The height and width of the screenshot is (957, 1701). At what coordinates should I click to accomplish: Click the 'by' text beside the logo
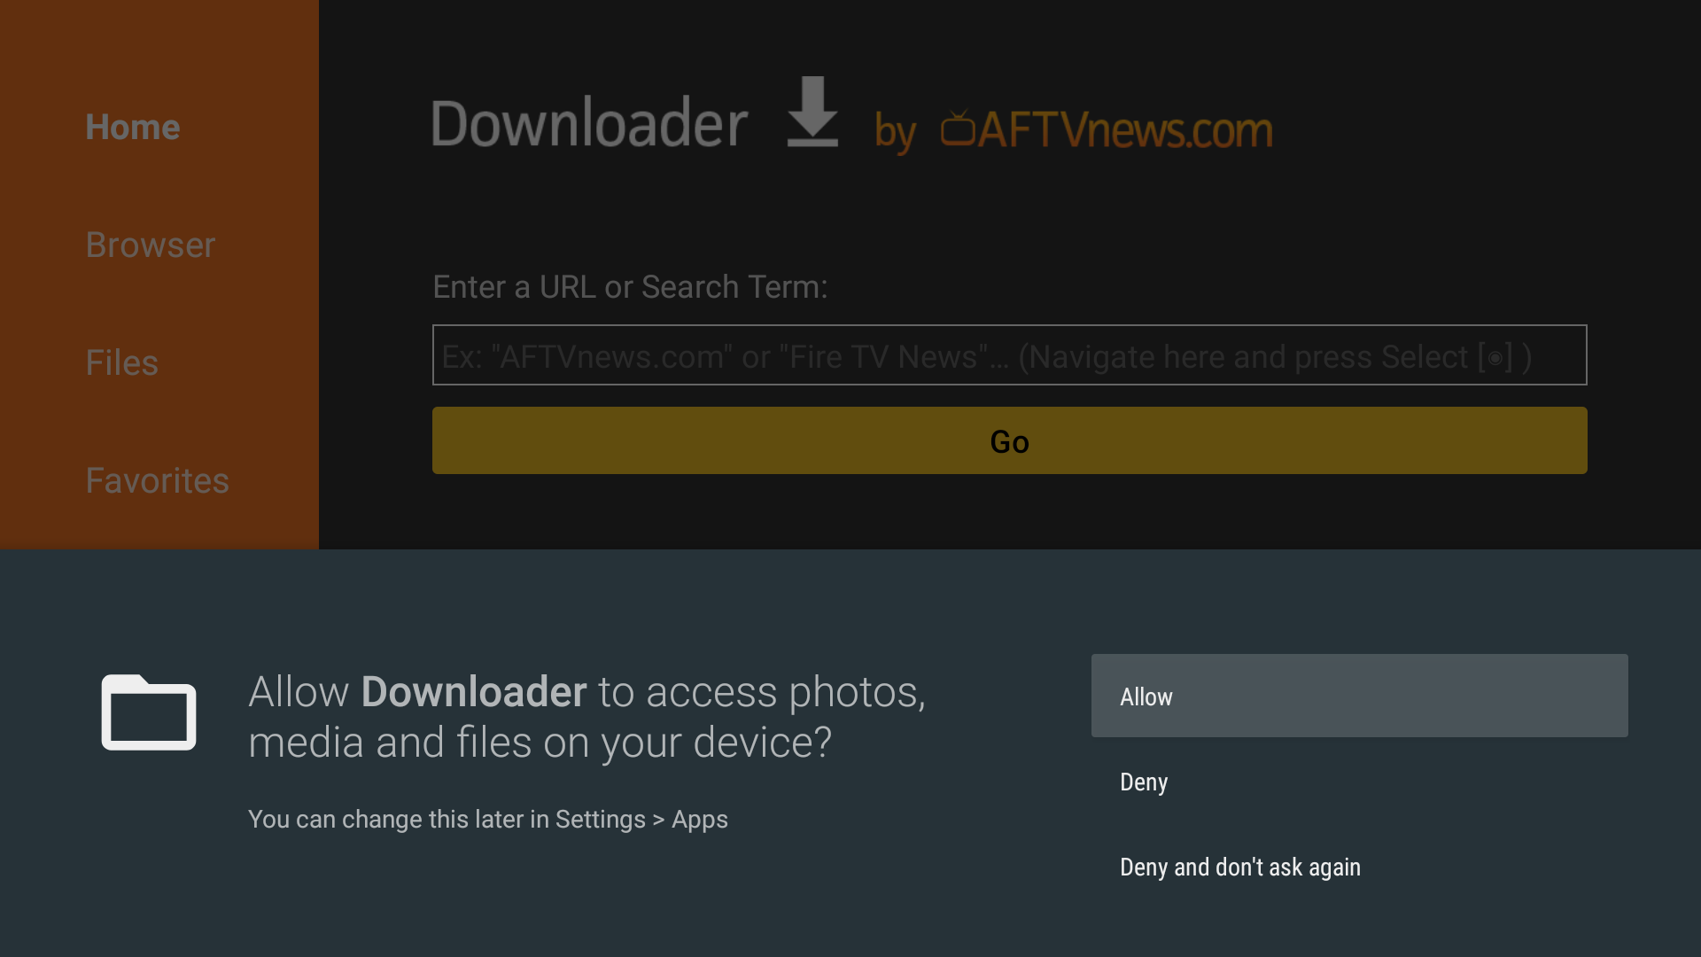point(895,133)
